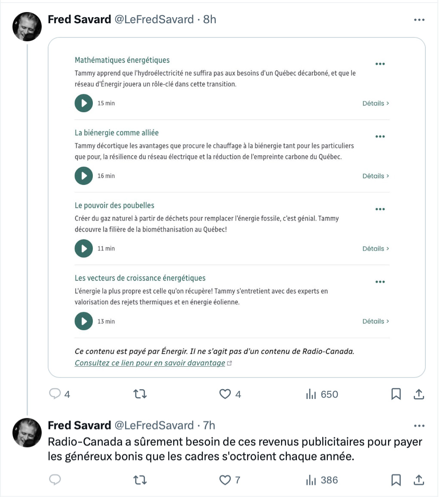Screen dimensions: 440x497
Task: Open Détails for La biénergie comme alliée
Action: pos(376,176)
